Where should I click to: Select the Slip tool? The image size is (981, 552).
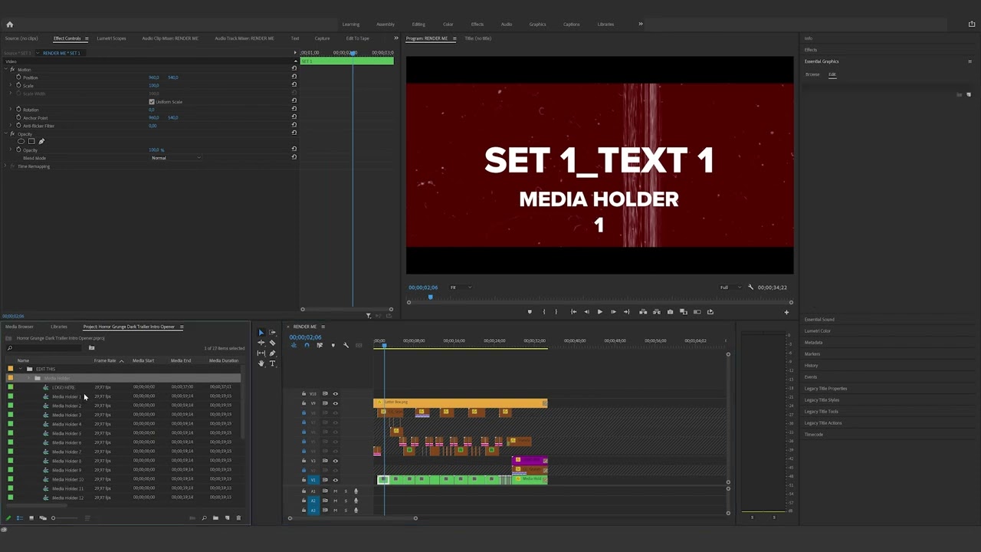(261, 353)
